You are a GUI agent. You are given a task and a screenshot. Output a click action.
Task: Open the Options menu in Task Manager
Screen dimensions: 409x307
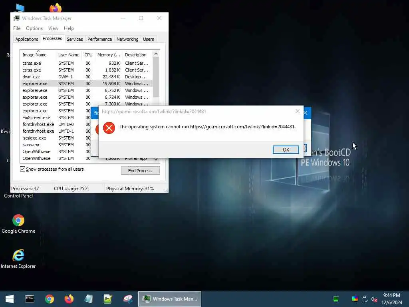coord(34,28)
